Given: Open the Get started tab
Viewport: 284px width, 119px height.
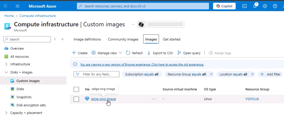Looking at the screenshot, I should (x=171, y=39).
